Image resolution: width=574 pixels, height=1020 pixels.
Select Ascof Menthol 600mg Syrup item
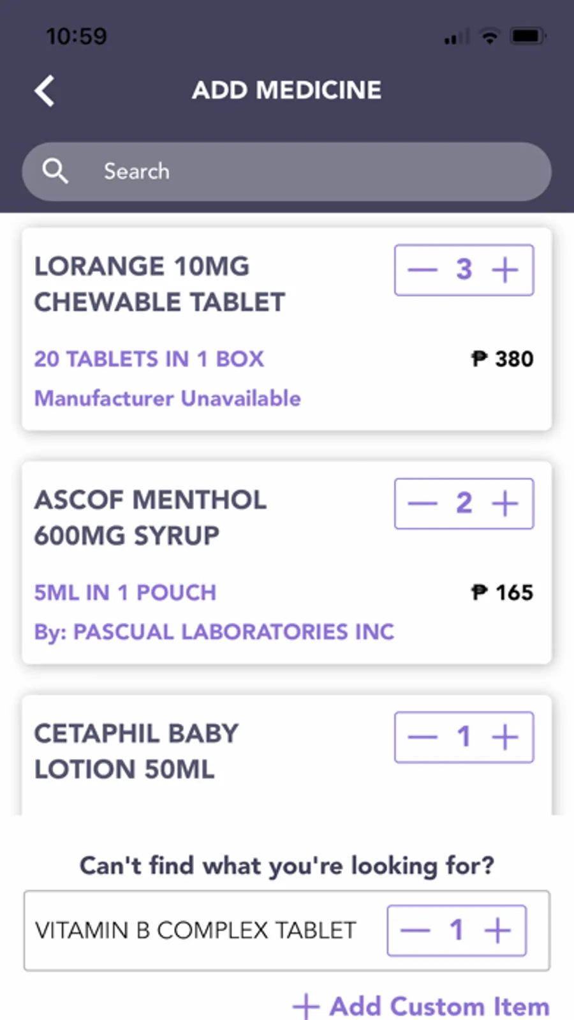pos(151,518)
